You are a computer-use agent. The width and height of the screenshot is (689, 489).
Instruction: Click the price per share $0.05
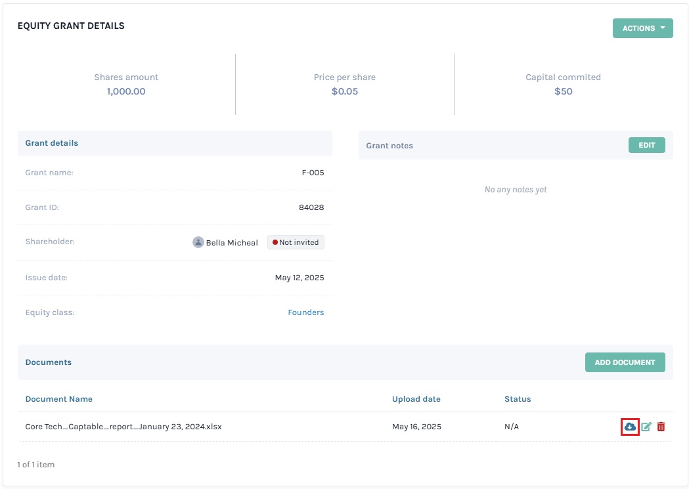point(345,91)
